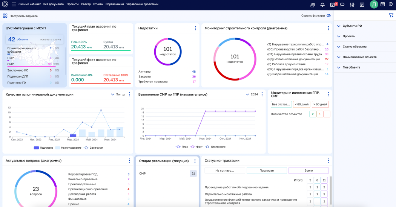Toggle Отклонение legend series

[215, 147]
